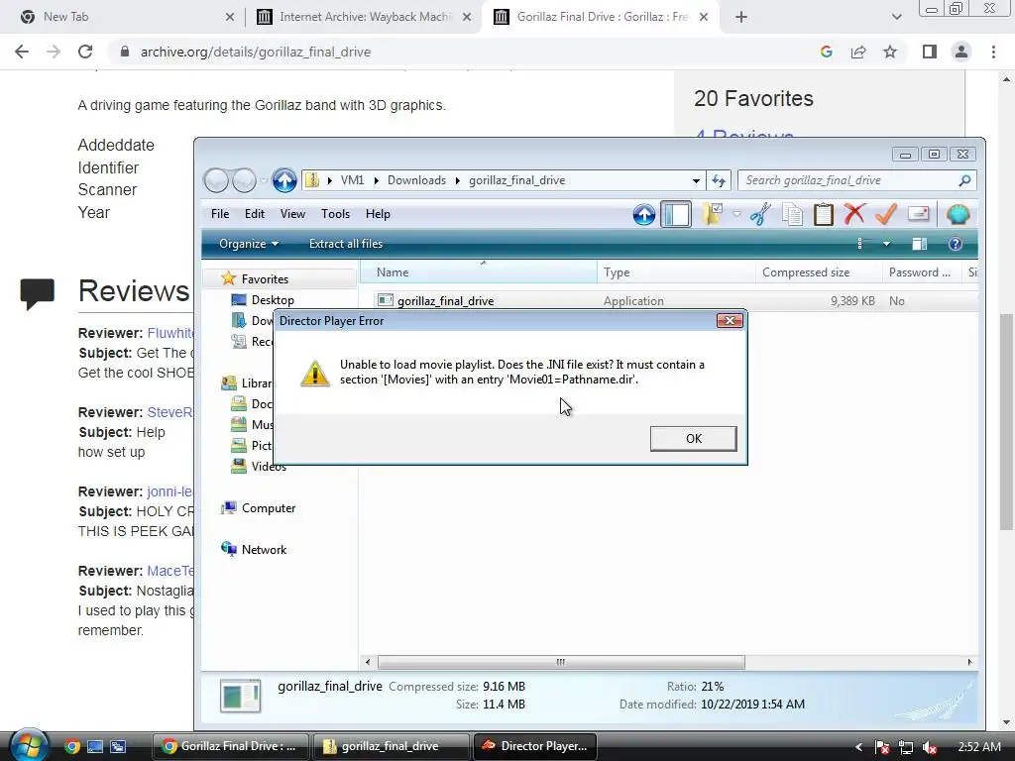Image resolution: width=1015 pixels, height=761 pixels.
Task: Click the share page icon in Chrome
Action: pyautogui.click(x=858, y=52)
